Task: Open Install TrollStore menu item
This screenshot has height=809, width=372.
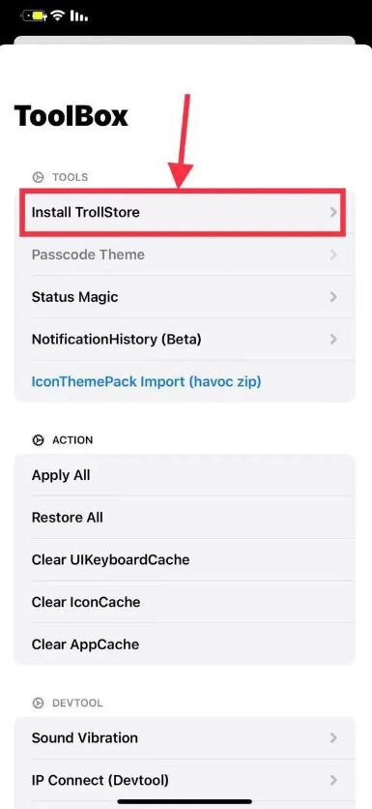Action: pyautogui.click(x=184, y=212)
